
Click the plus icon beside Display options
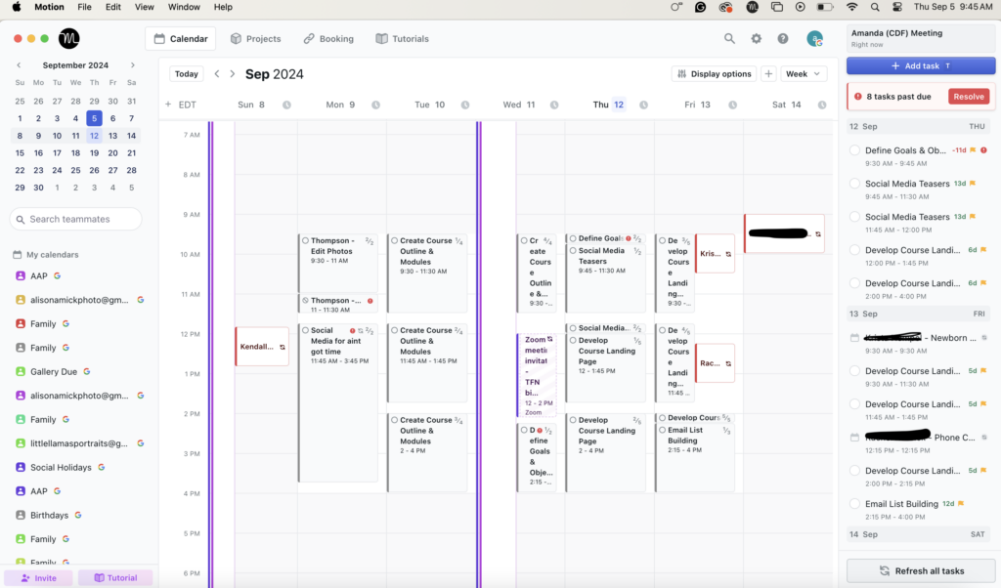pyautogui.click(x=768, y=74)
